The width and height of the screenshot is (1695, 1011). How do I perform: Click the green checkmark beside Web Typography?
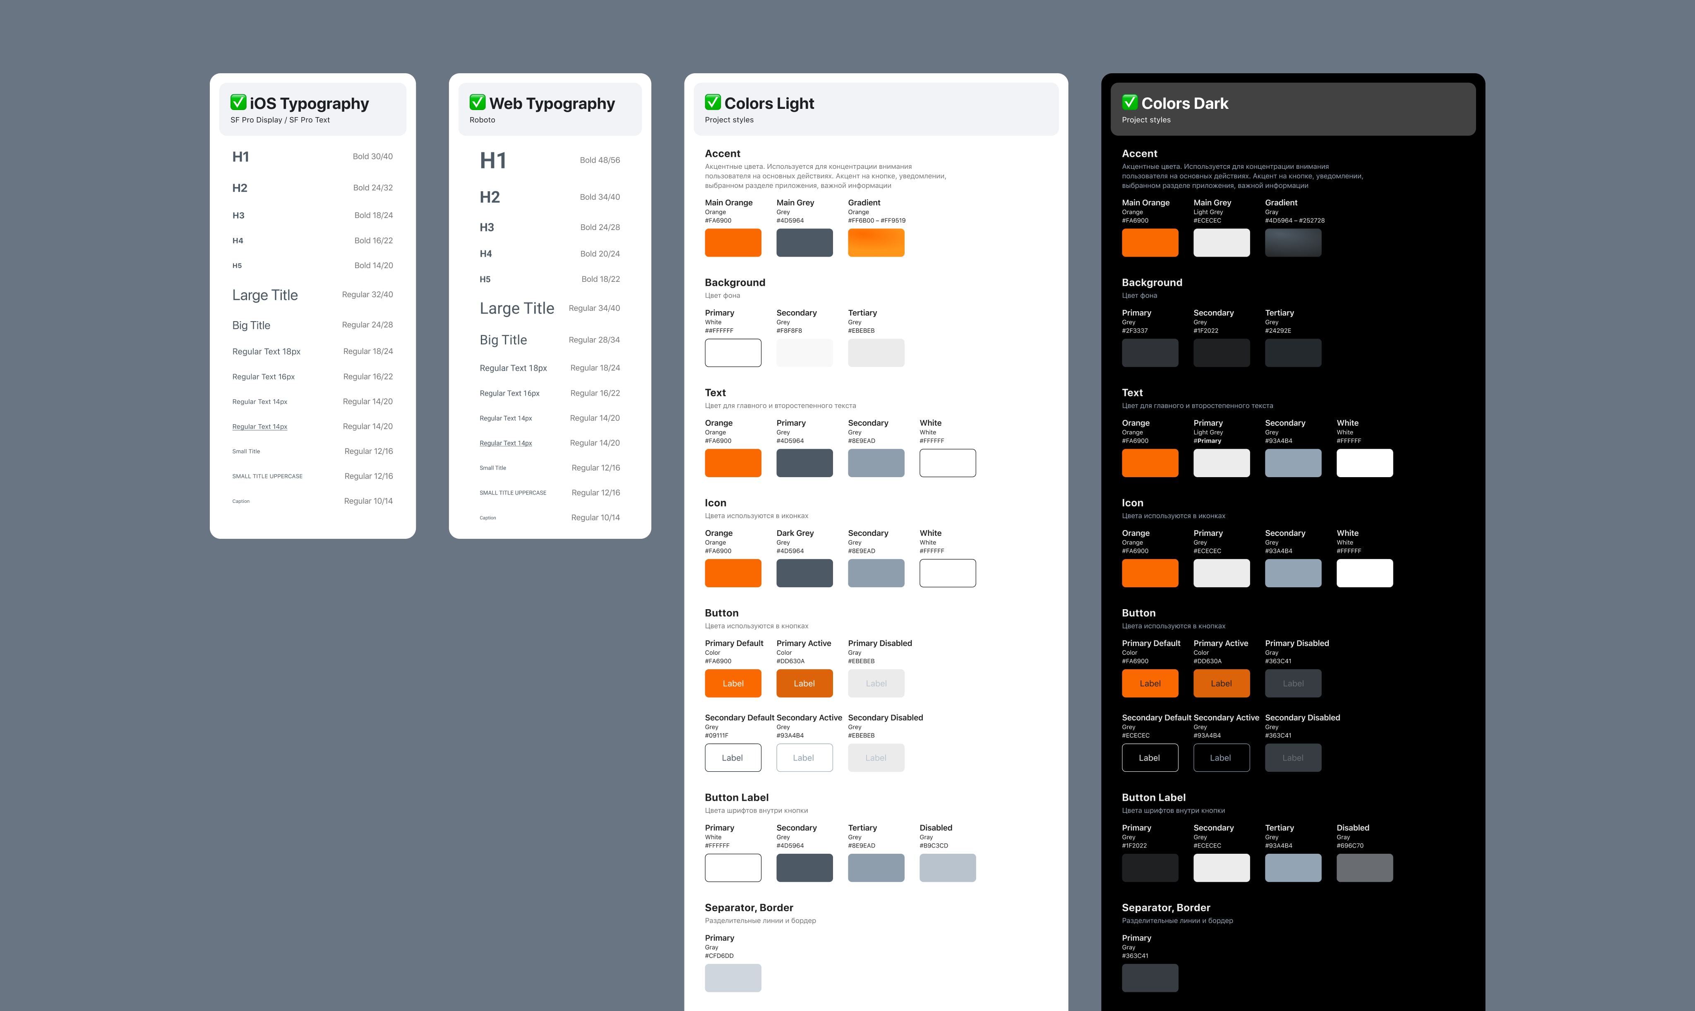pos(478,102)
